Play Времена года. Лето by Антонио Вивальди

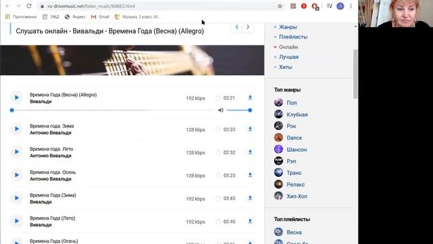(x=16, y=152)
